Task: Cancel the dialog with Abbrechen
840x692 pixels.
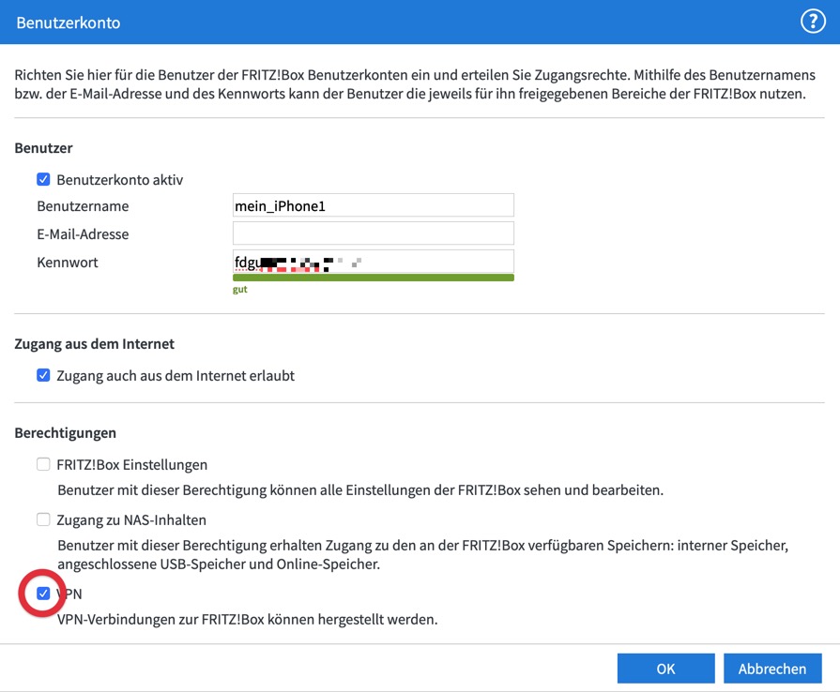Action: 772,669
